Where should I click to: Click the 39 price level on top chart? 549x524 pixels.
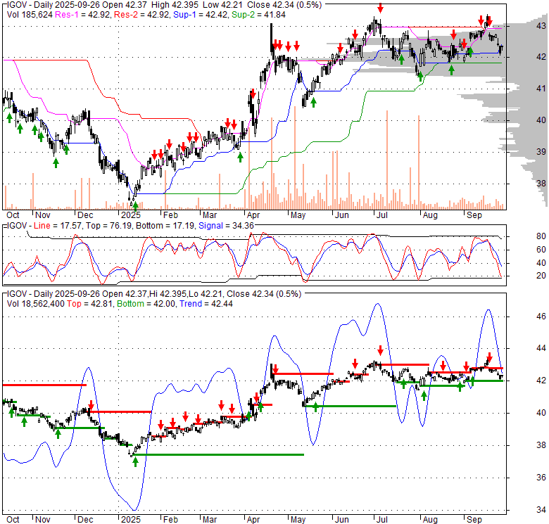[x=541, y=151]
